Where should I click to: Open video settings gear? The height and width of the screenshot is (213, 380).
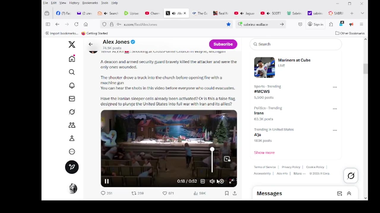point(222,181)
